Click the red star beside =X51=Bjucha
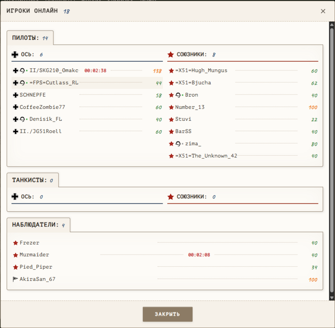The width and height of the screenshot is (335, 328). point(171,83)
